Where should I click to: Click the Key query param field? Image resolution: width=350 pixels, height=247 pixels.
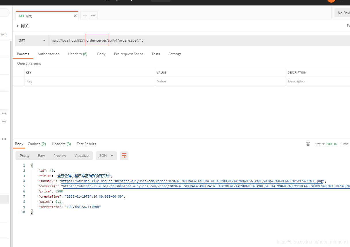[90, 81]
